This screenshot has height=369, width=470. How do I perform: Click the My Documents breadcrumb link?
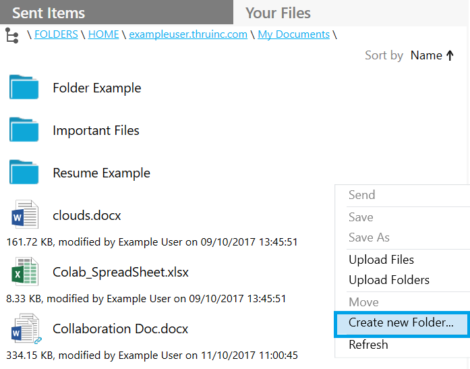pyautogui.click(x=293, y=34)
